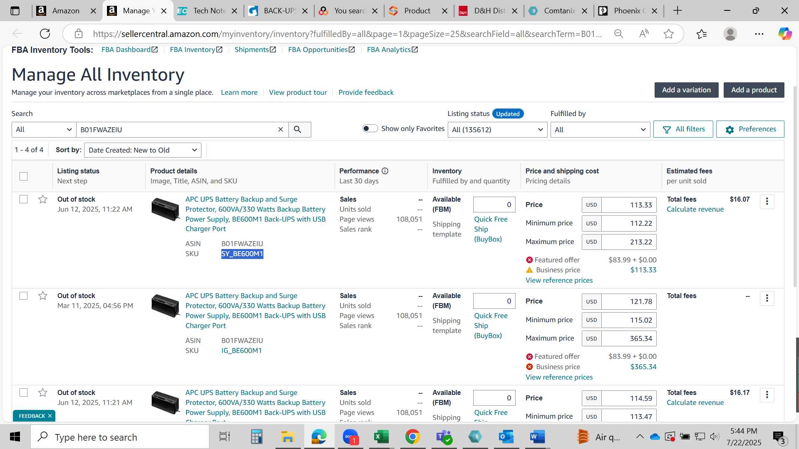
Task: Edit Maximum price field 365.34
Action: (x=629, y=338)
